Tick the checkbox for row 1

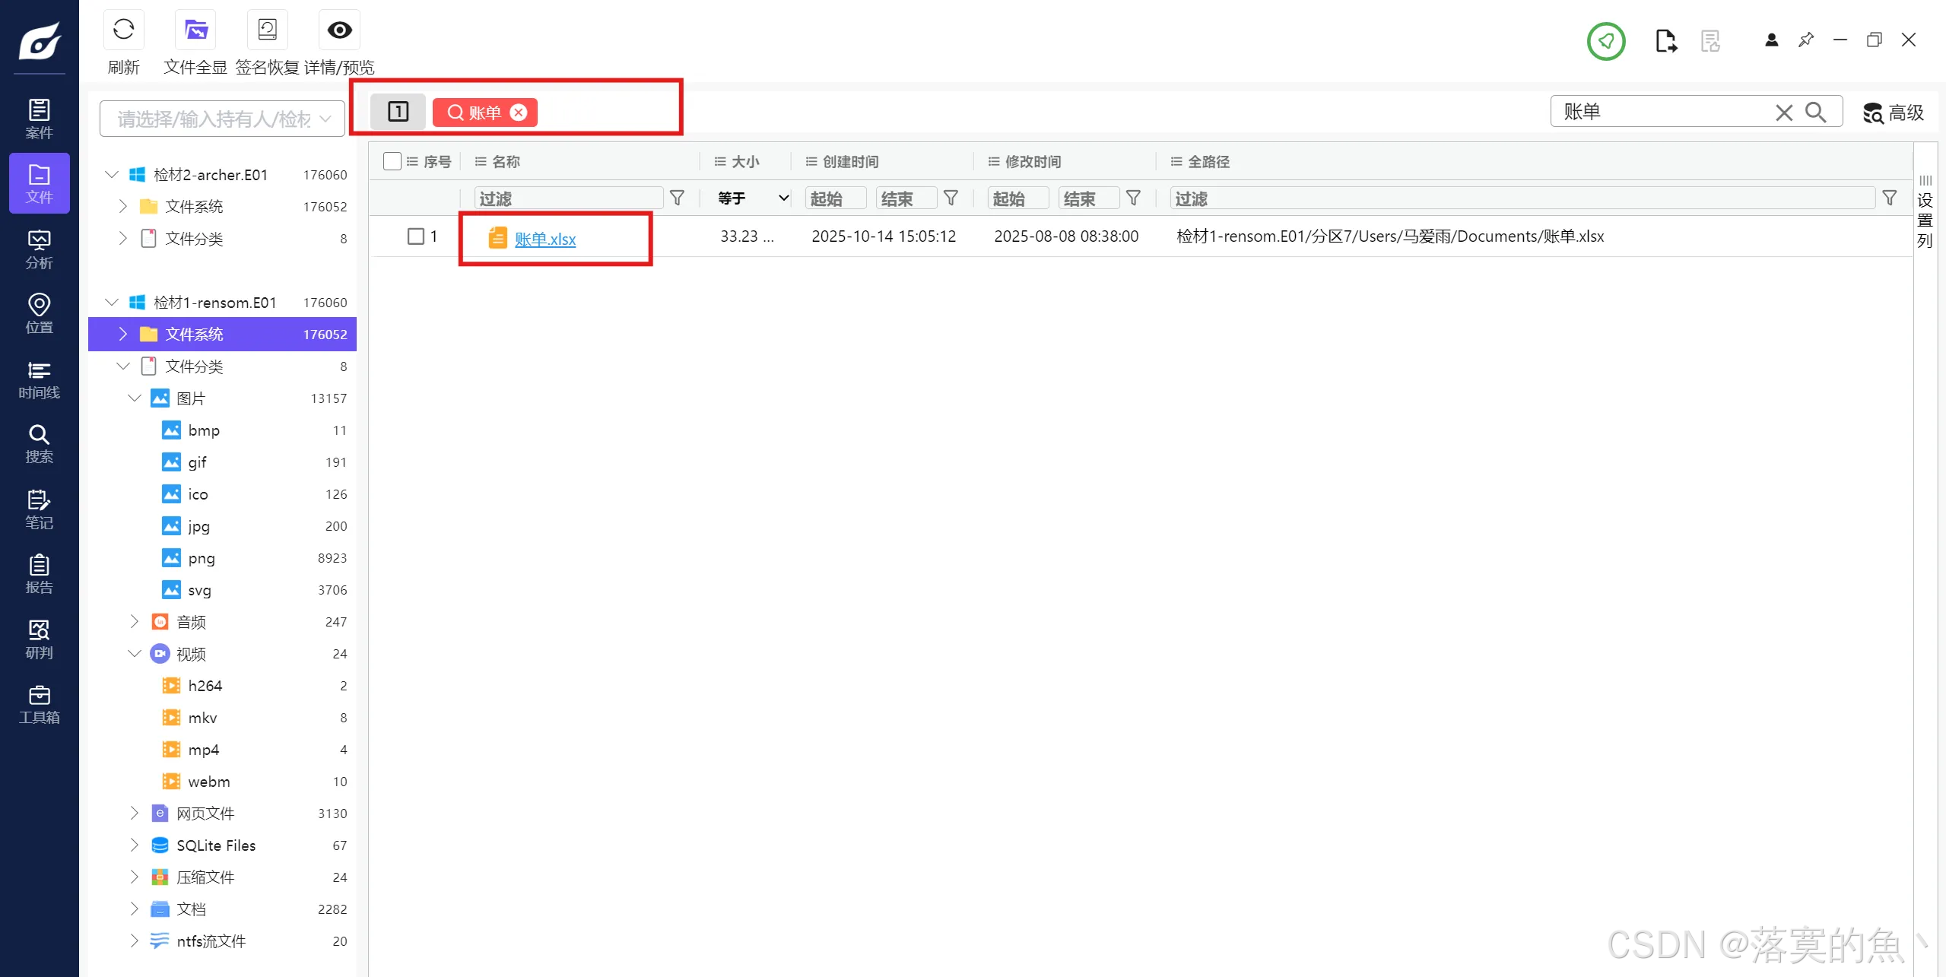[416, 236]
